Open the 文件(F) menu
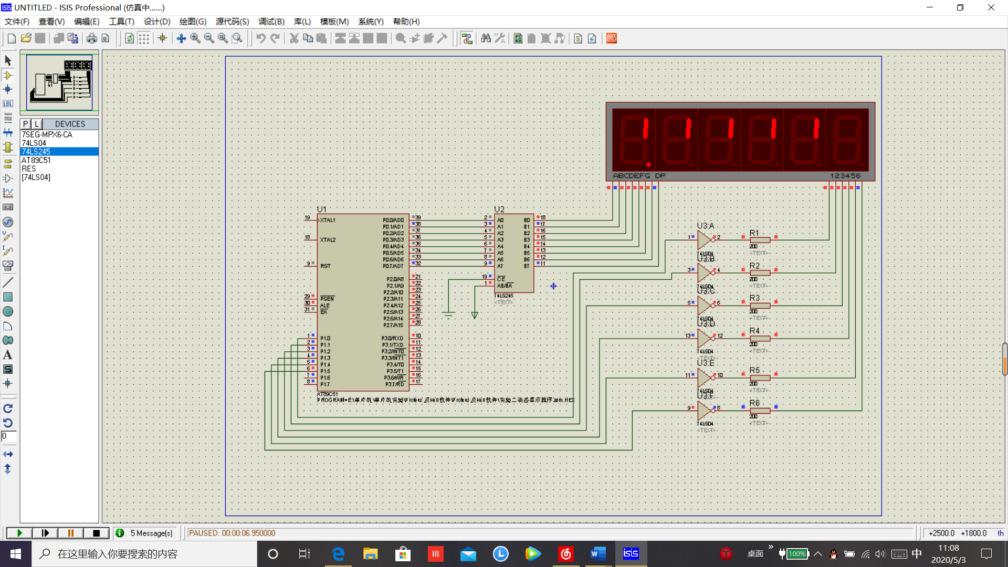The width and height of the screenshot is (1008, 567). [17, 22]
